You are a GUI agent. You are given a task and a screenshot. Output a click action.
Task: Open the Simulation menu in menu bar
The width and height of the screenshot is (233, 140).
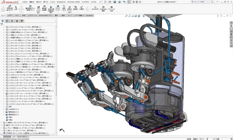pos(61,2)
